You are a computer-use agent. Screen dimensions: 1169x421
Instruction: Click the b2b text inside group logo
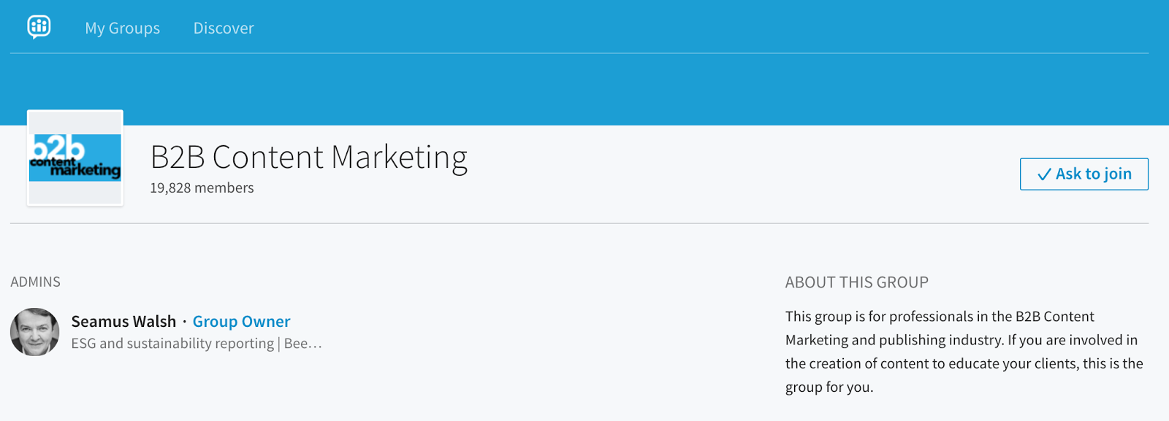click(x=60, y=147)
